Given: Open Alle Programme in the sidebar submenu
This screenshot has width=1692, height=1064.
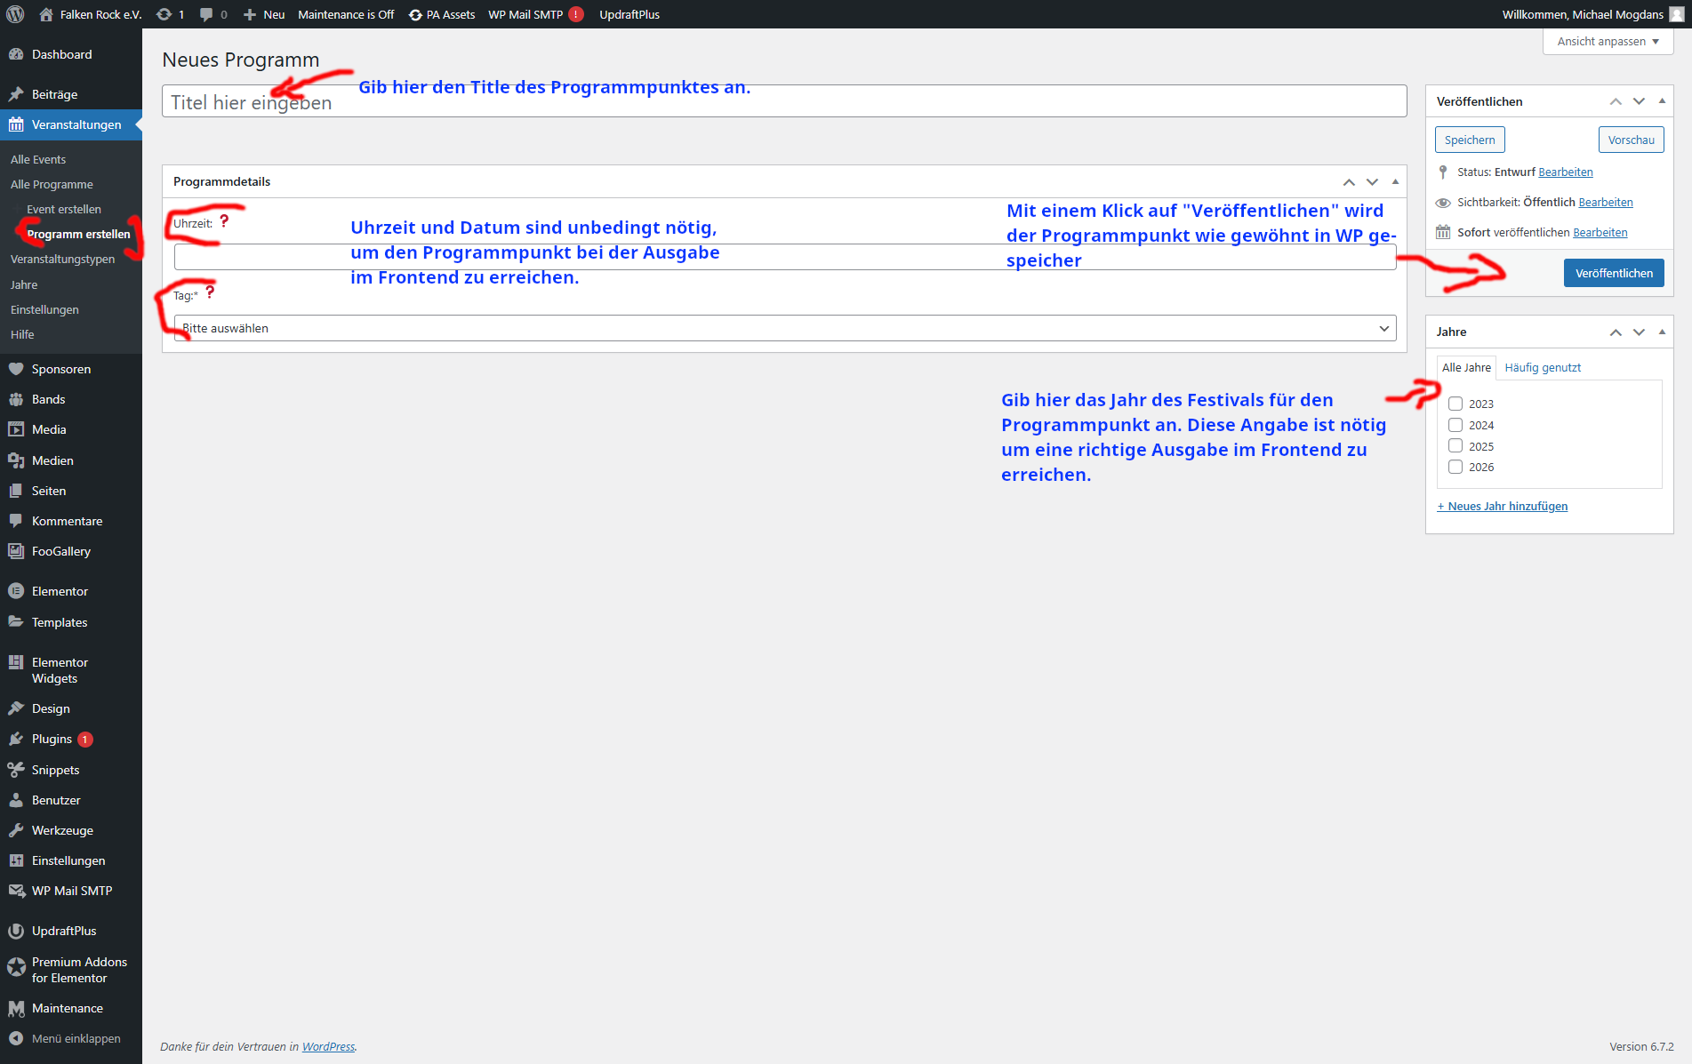Looking at the screenshot, I should [52, 184].
